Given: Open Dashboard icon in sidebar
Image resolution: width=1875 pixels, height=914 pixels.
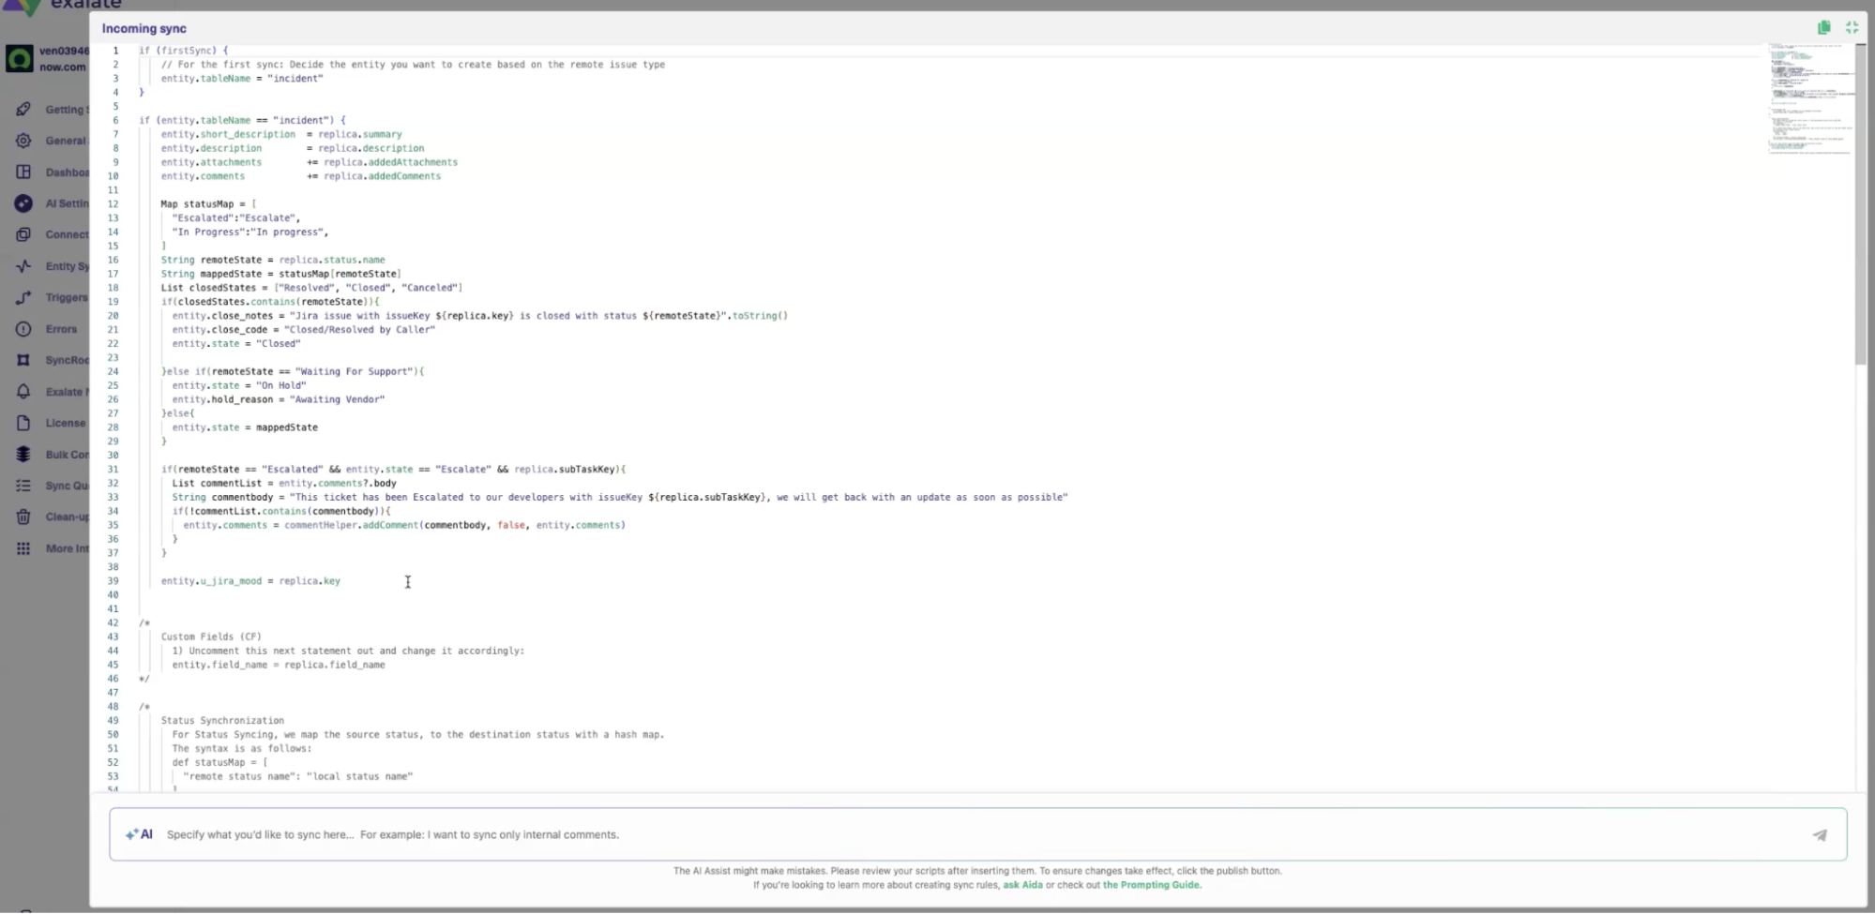Looking at the screenshot, I should point(23,172).
